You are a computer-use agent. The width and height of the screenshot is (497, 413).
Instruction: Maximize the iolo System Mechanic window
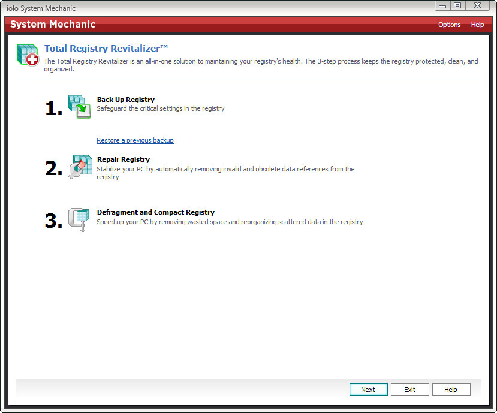457,6
